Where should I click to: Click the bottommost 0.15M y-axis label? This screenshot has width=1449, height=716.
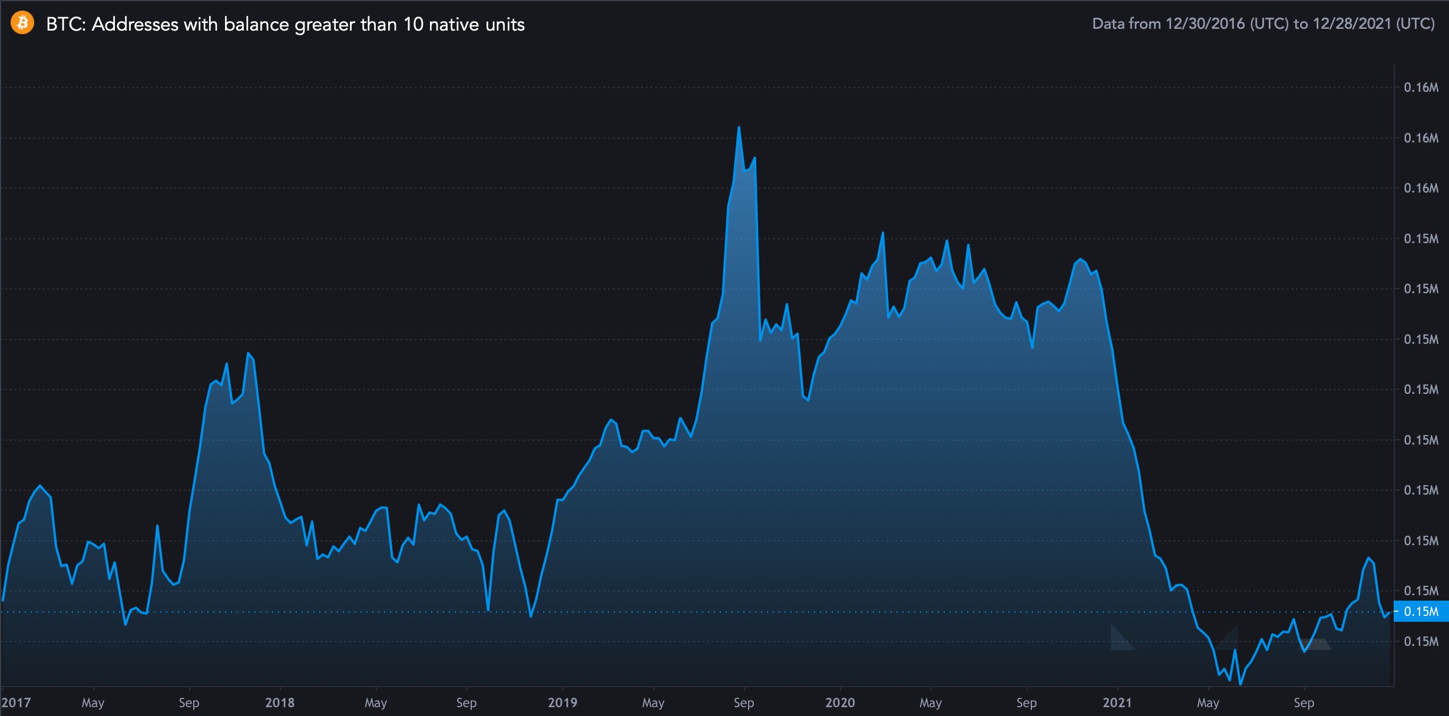(x=1421, y=641)
